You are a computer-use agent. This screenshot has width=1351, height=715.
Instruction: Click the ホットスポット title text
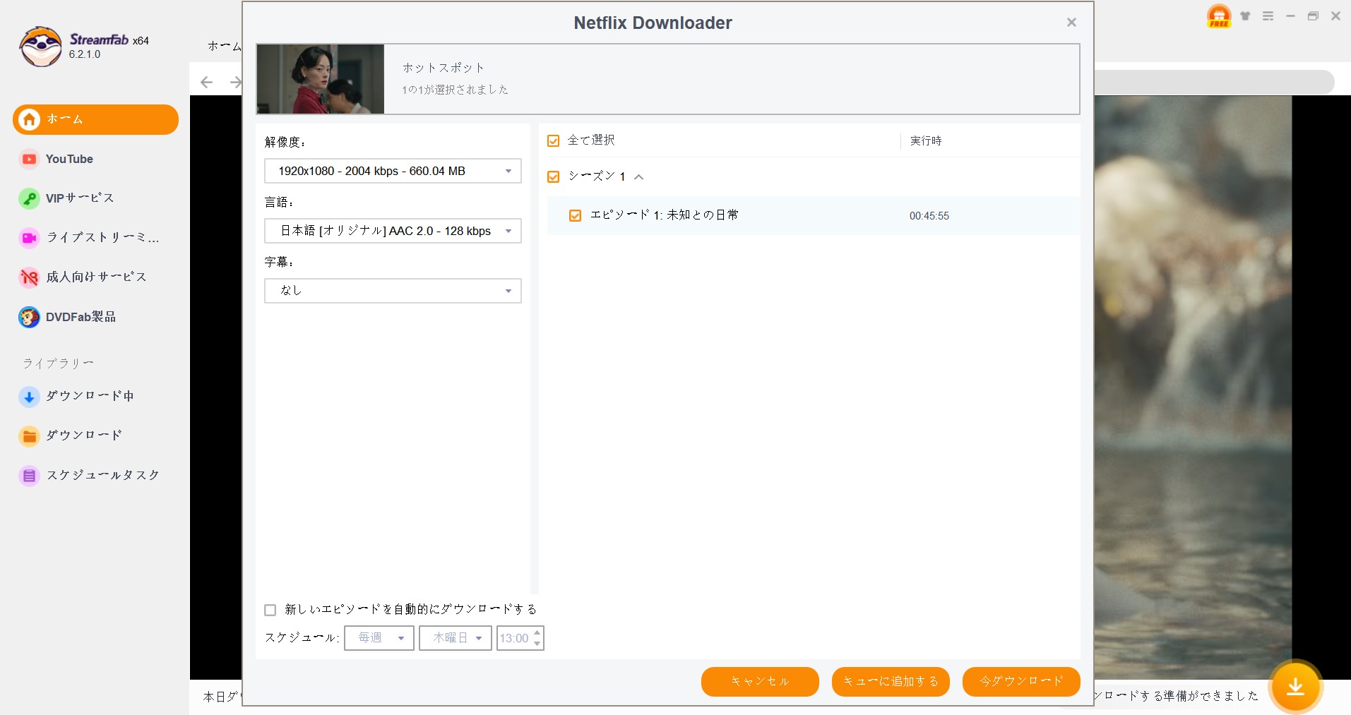coord(444,68)
